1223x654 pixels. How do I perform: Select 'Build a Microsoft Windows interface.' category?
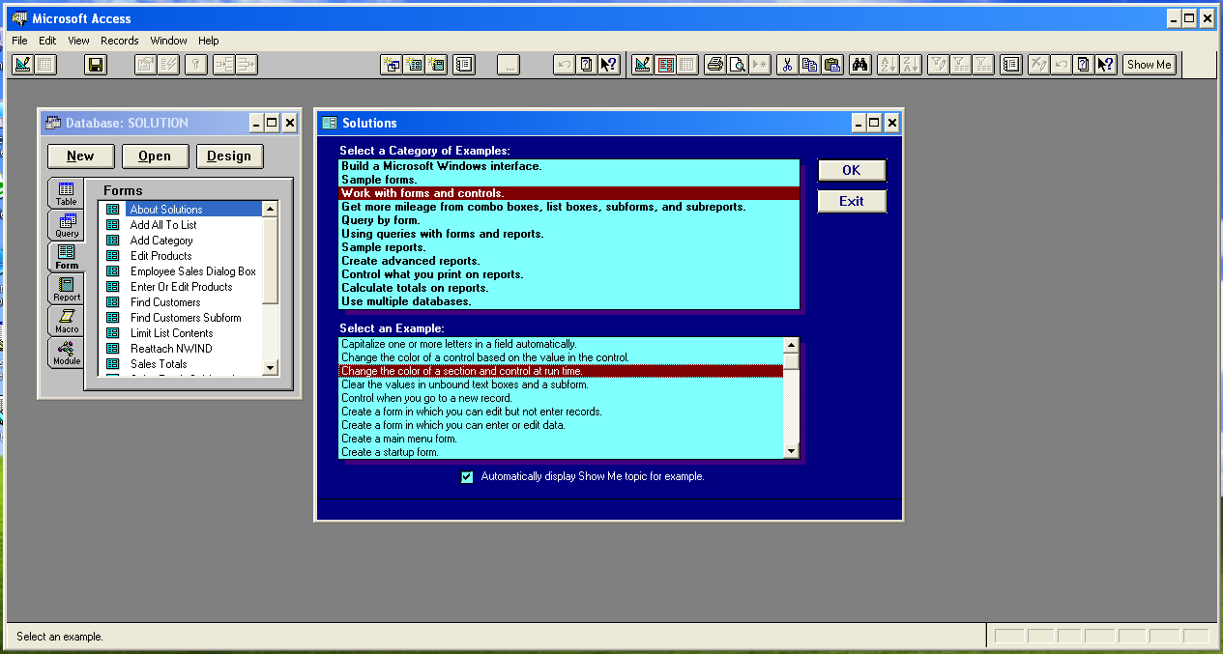(x=569, y=166)
